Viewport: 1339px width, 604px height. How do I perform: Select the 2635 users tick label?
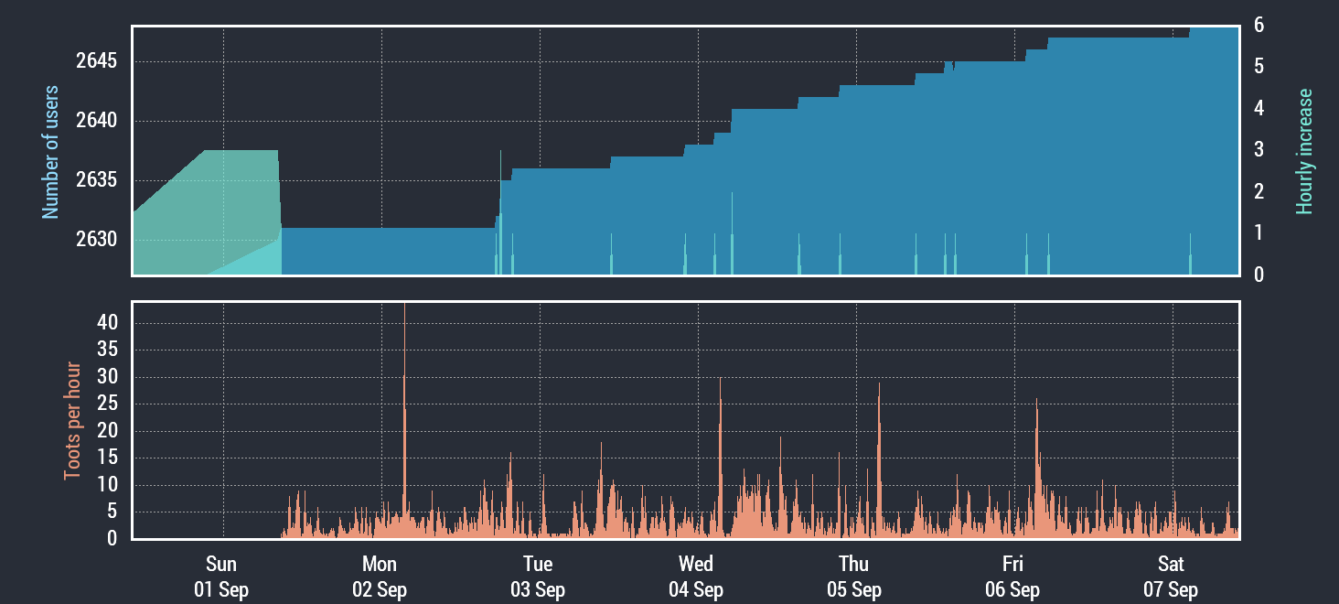tap(96, 180)
